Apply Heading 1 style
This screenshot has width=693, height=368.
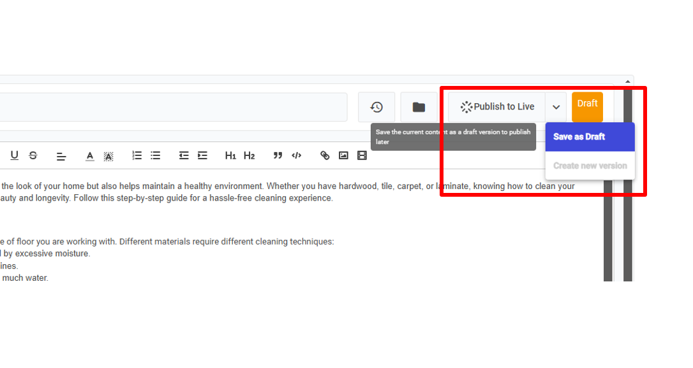pyautogui.click(x=230, y=155)
